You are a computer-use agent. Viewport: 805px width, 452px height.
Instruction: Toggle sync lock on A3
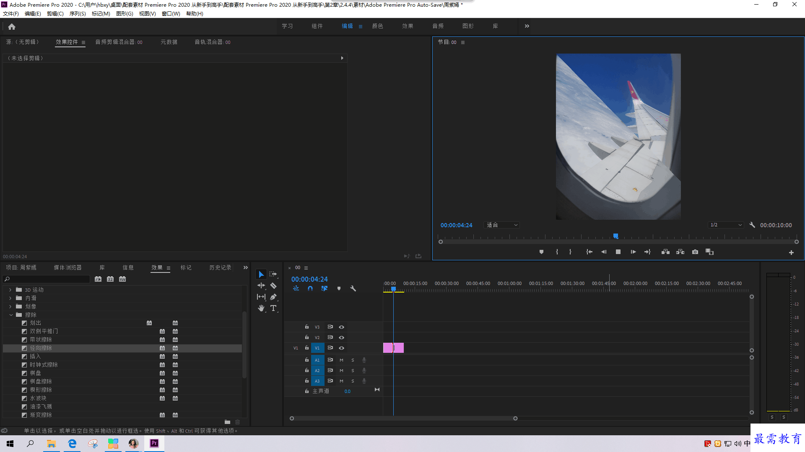[x=330, y=381]
